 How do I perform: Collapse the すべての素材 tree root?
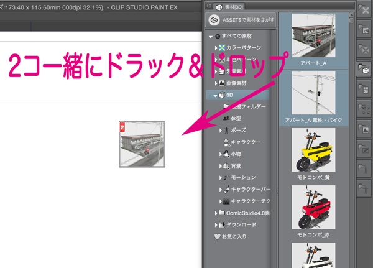211,37
